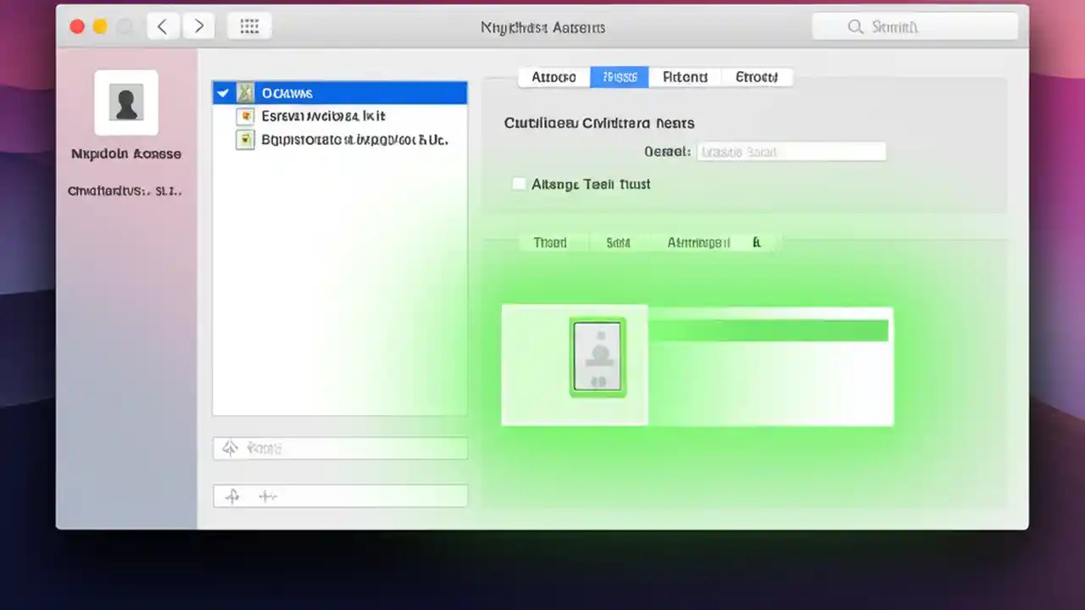Click the checkmark beside the Ocawws account

222,92
